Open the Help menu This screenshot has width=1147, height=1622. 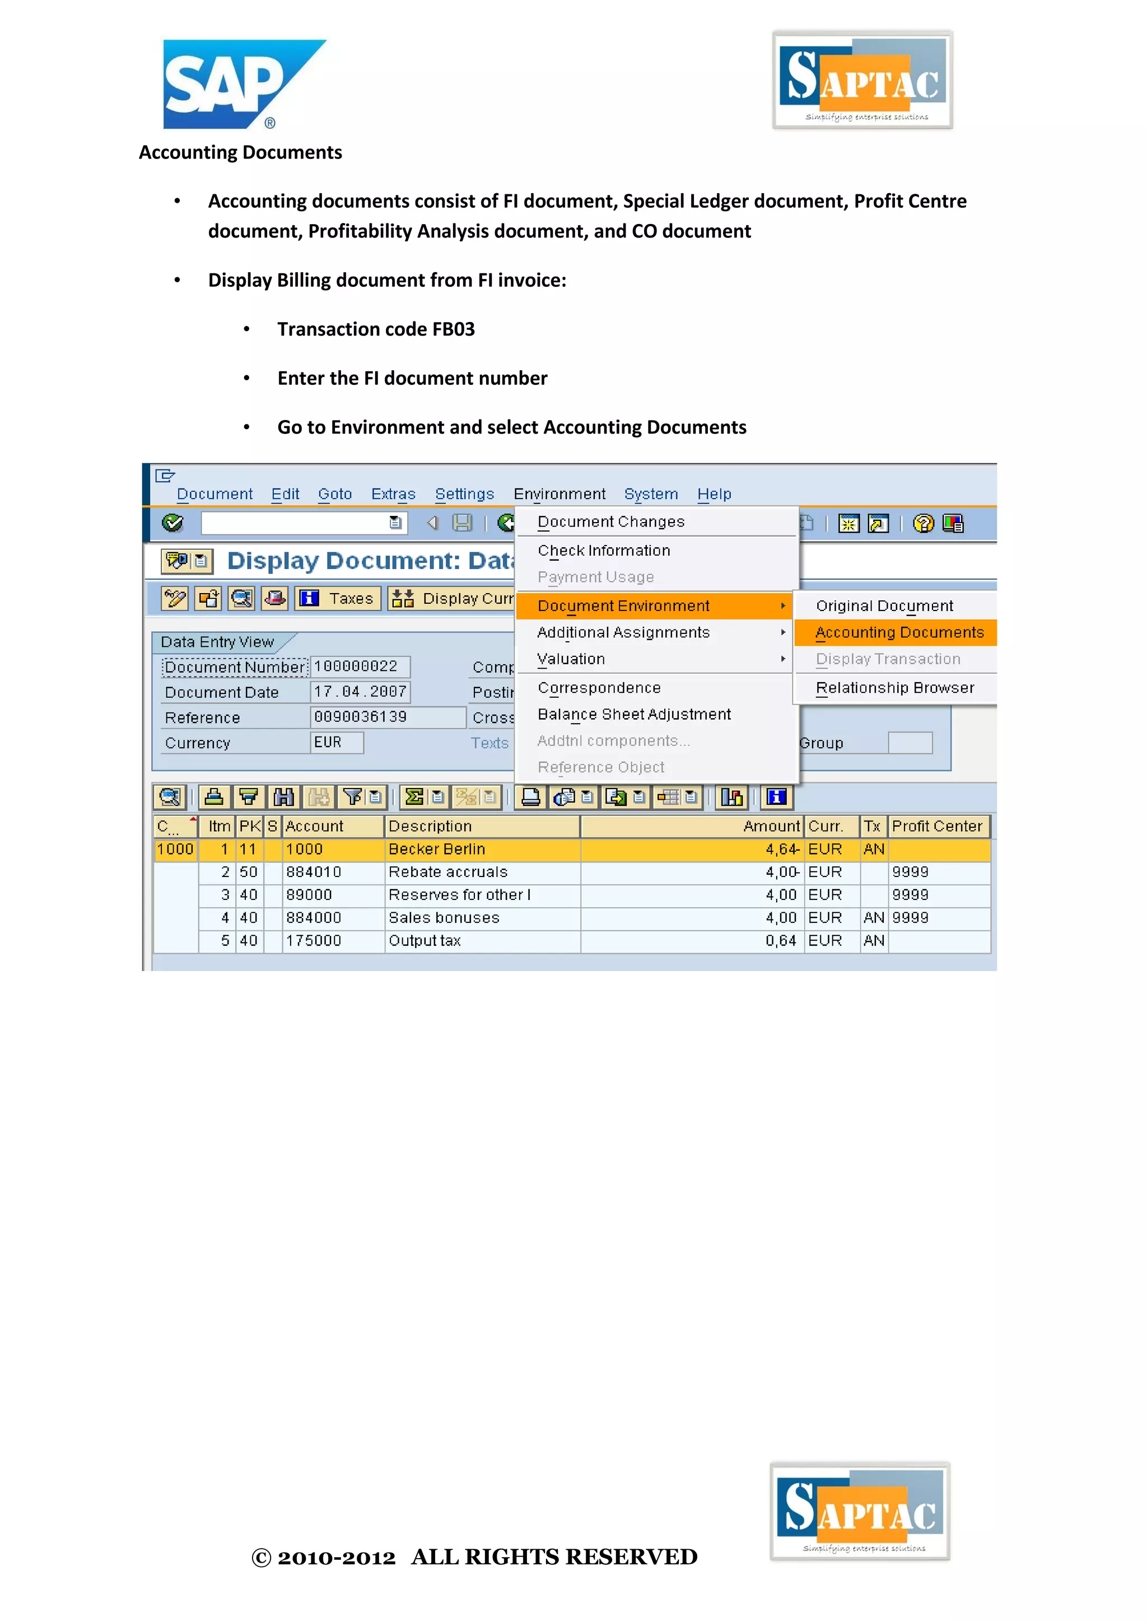point(714,495)
